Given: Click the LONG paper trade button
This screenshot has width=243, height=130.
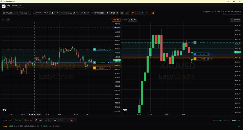Looking at the screenshot, I should (x=18, y=120).
